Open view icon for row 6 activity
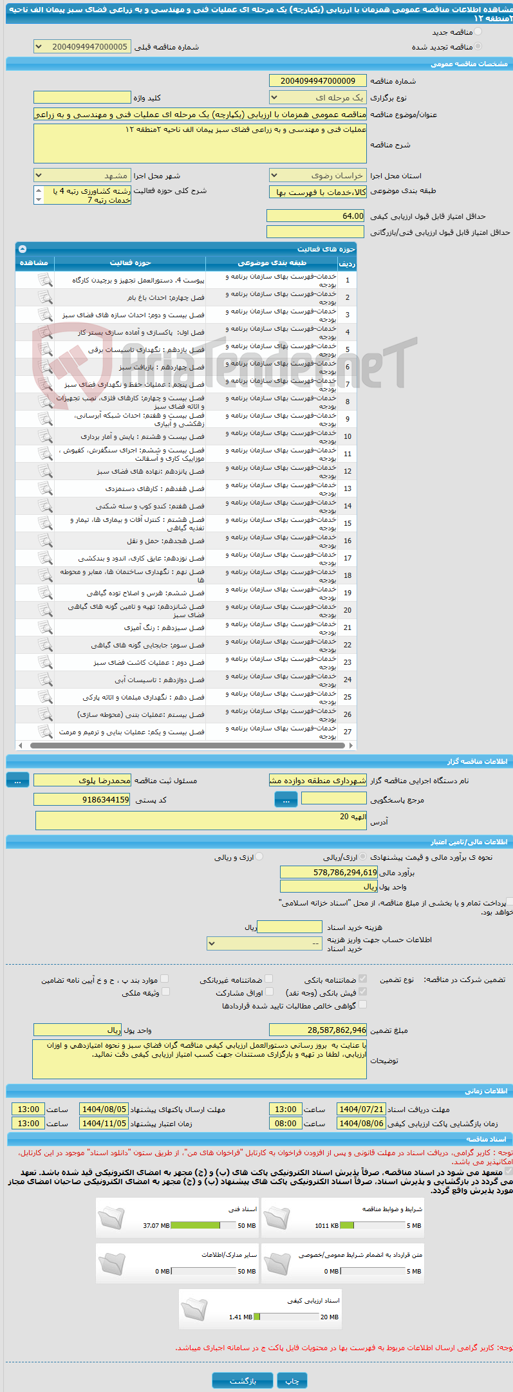 tap(45, 367)
